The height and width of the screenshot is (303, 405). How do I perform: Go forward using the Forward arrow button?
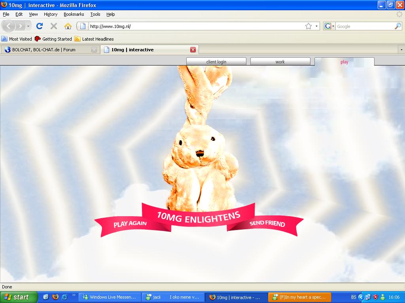click(x=20, y=26)
